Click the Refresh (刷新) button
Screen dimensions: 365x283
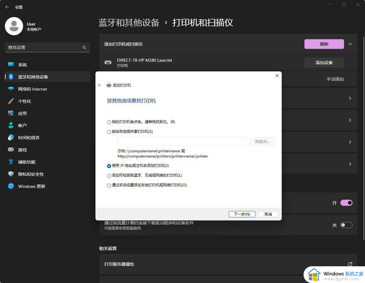coord(324,44)
